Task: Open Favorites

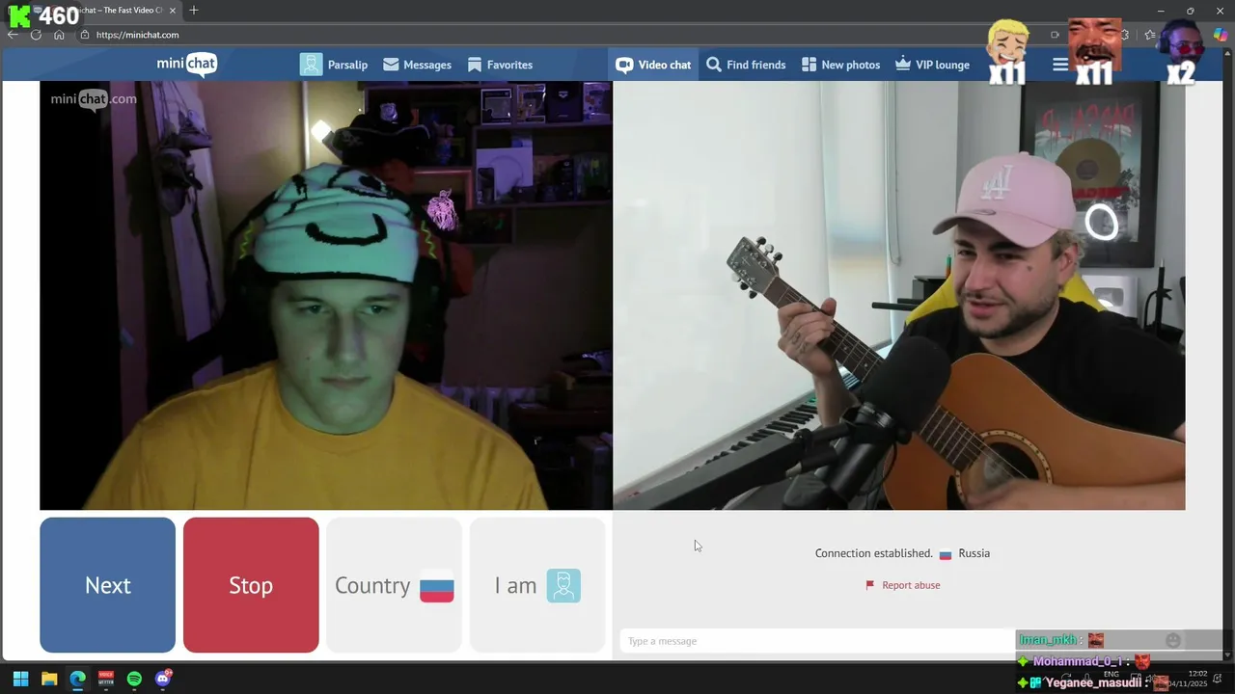Action: tap(500, 65)
